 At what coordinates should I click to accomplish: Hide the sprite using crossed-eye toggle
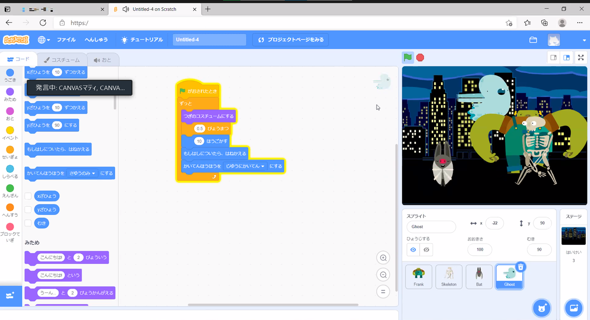point(426,250)
